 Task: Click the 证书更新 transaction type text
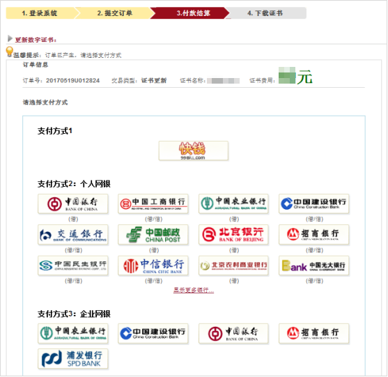154,80
